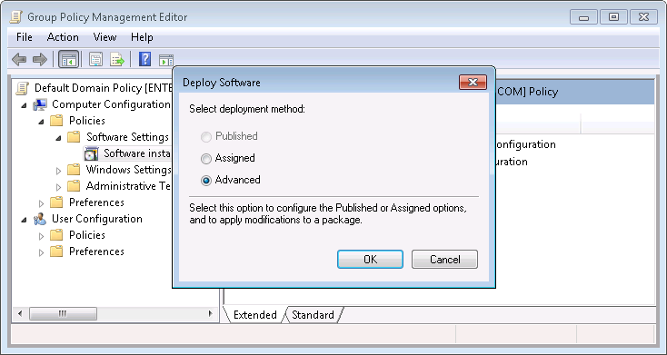
Task: Open the Help question mark icon
Action: pyautogui.click(x=145, y=60)
